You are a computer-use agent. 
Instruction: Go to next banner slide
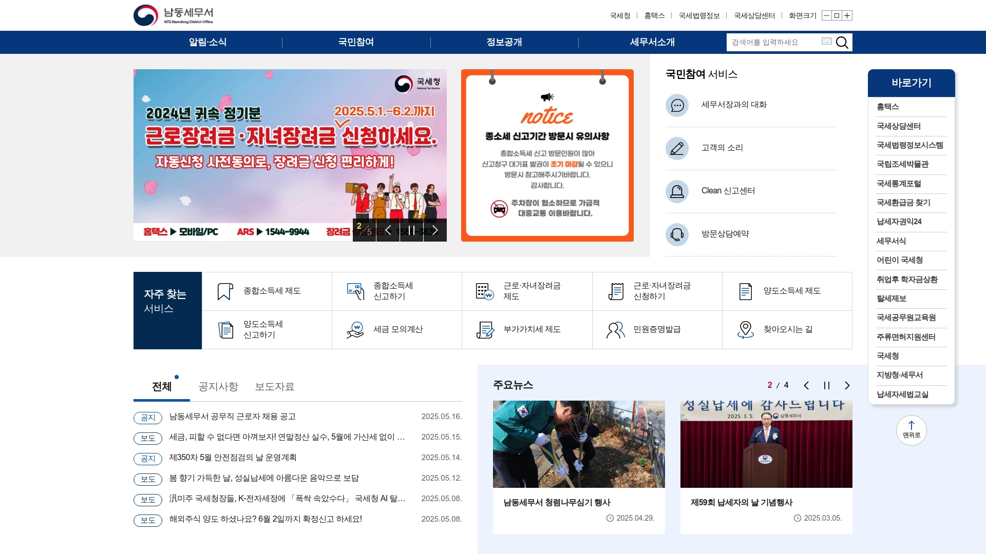pyautogui.click(x=435, y=230)
